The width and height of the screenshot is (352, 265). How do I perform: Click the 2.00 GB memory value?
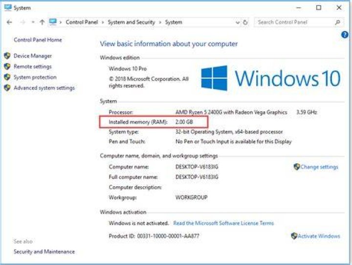(x=184, y=122)
